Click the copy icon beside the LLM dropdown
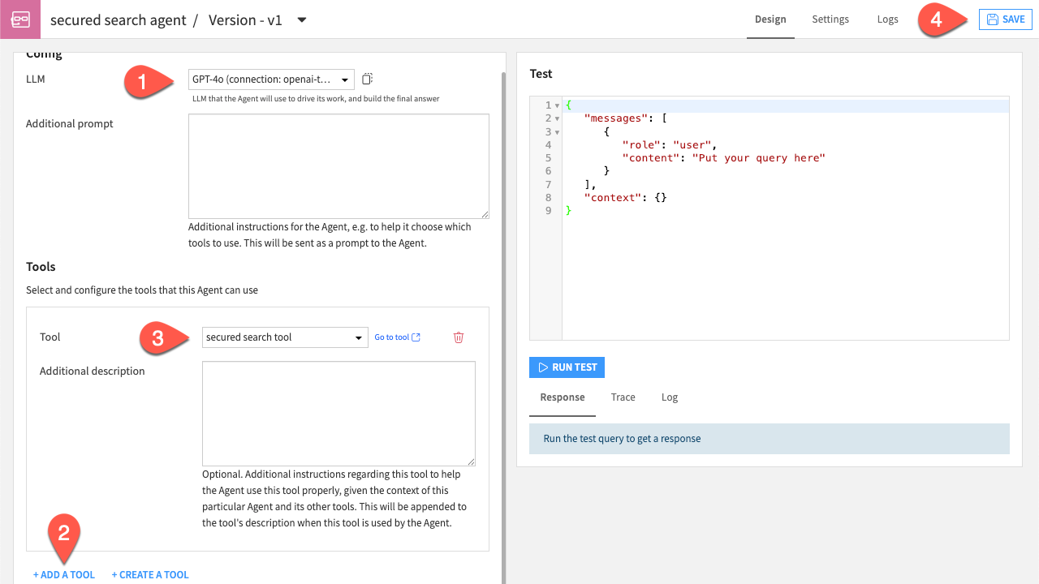The image size is (1039, 584). 367,78
